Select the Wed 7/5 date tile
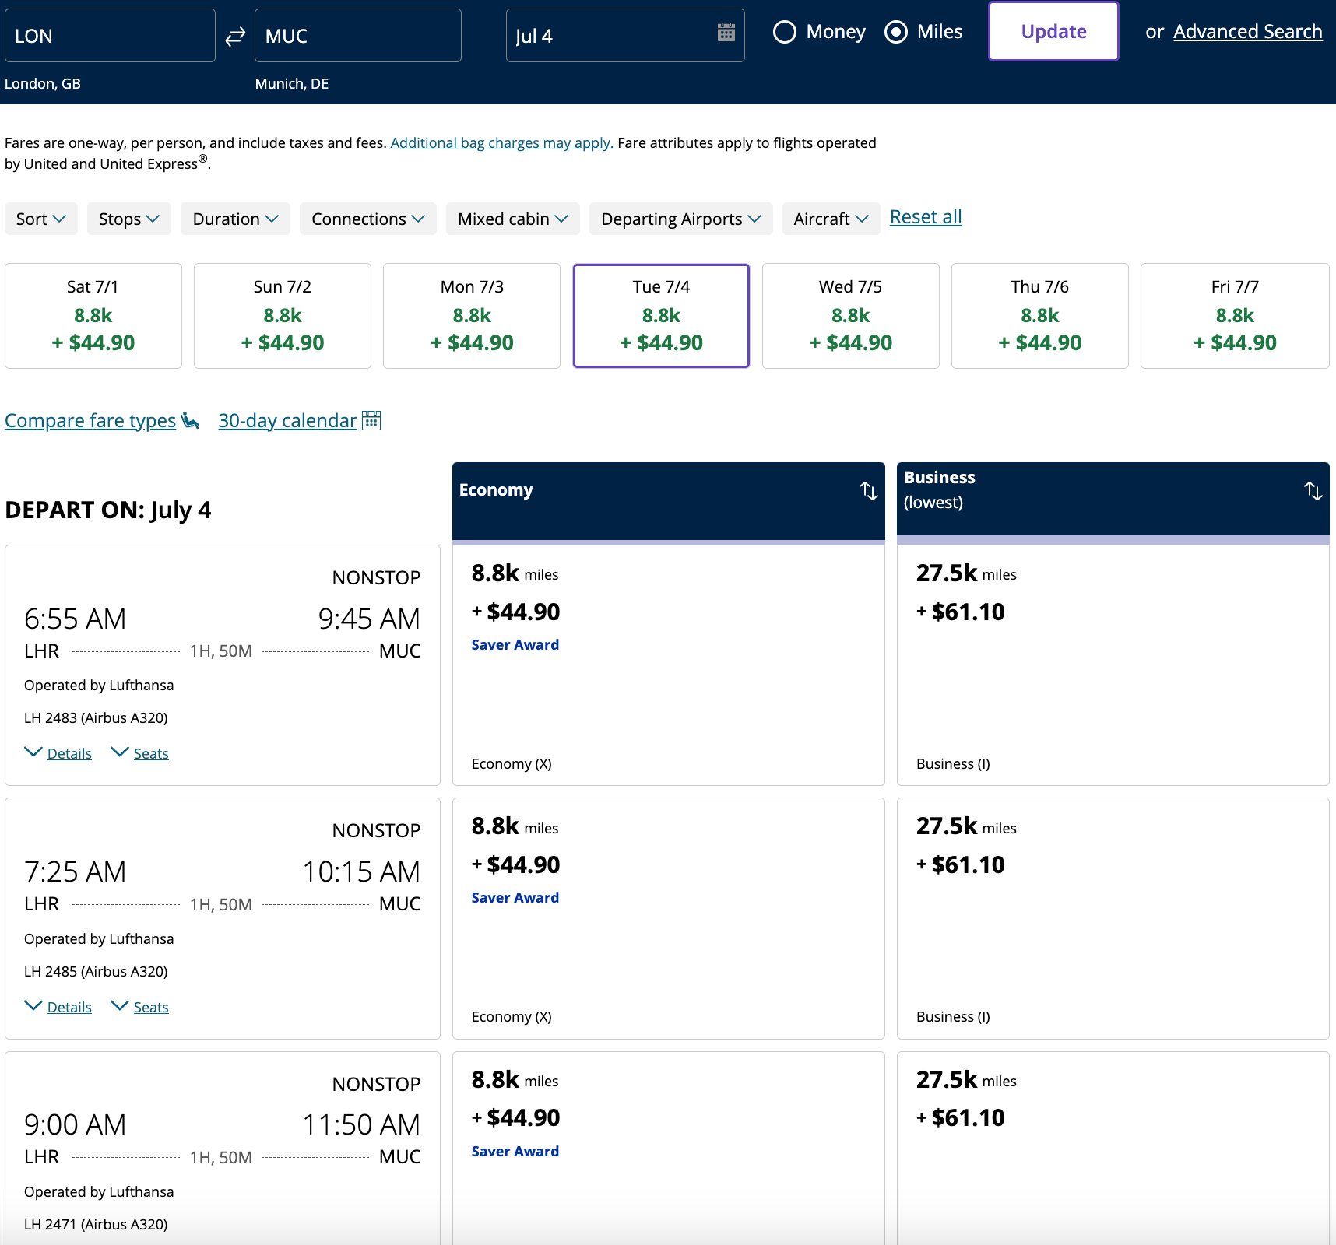 click(850, 315)
